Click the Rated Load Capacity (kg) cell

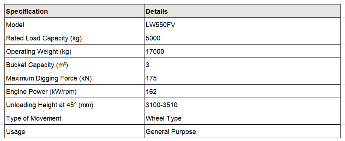[74, 38]
